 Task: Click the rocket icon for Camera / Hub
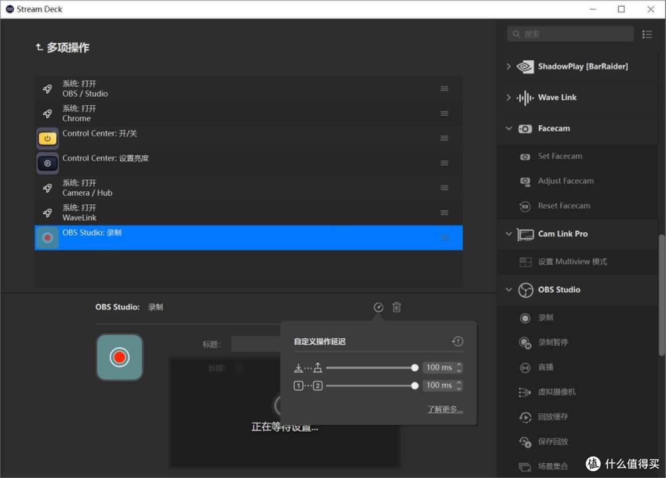(x=47, y=188)
